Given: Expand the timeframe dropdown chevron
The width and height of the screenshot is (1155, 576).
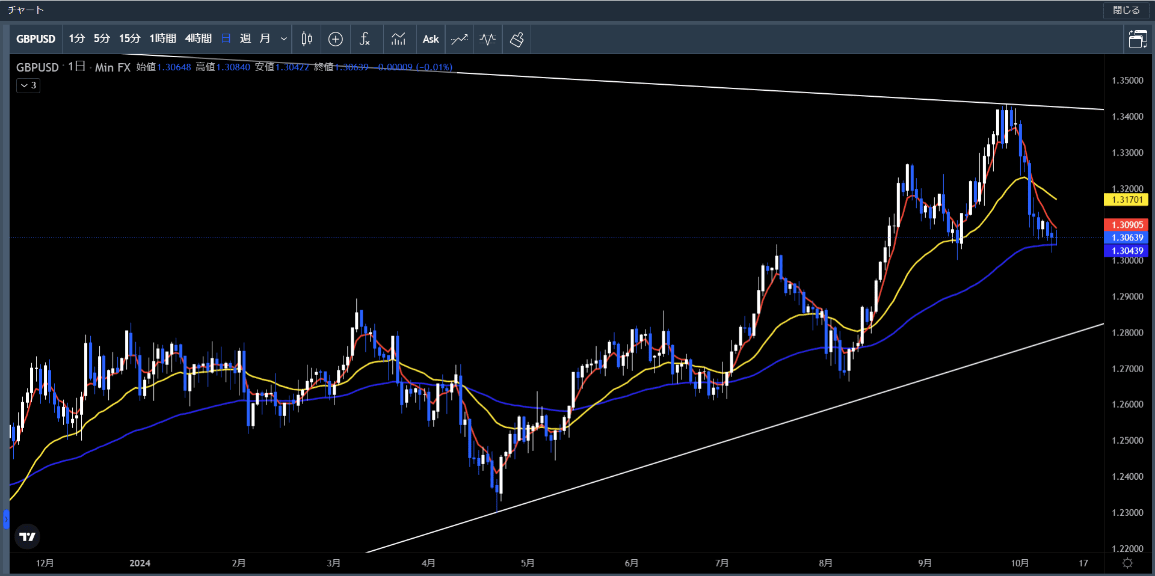Looking at the screenshot, I should click(284, 39).
